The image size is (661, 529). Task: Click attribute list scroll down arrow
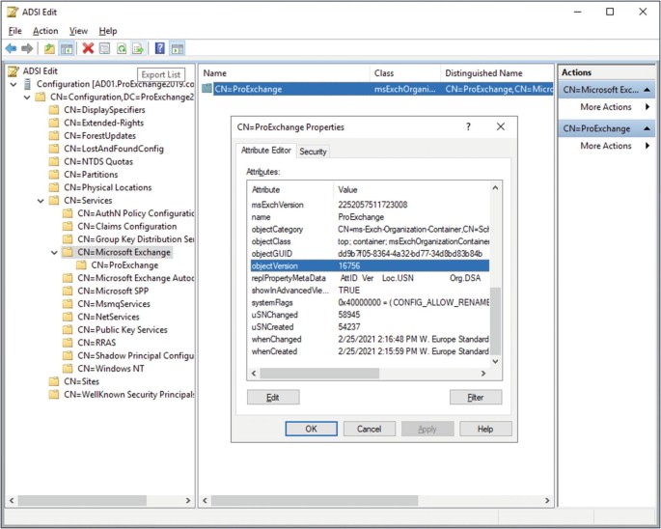495,362
